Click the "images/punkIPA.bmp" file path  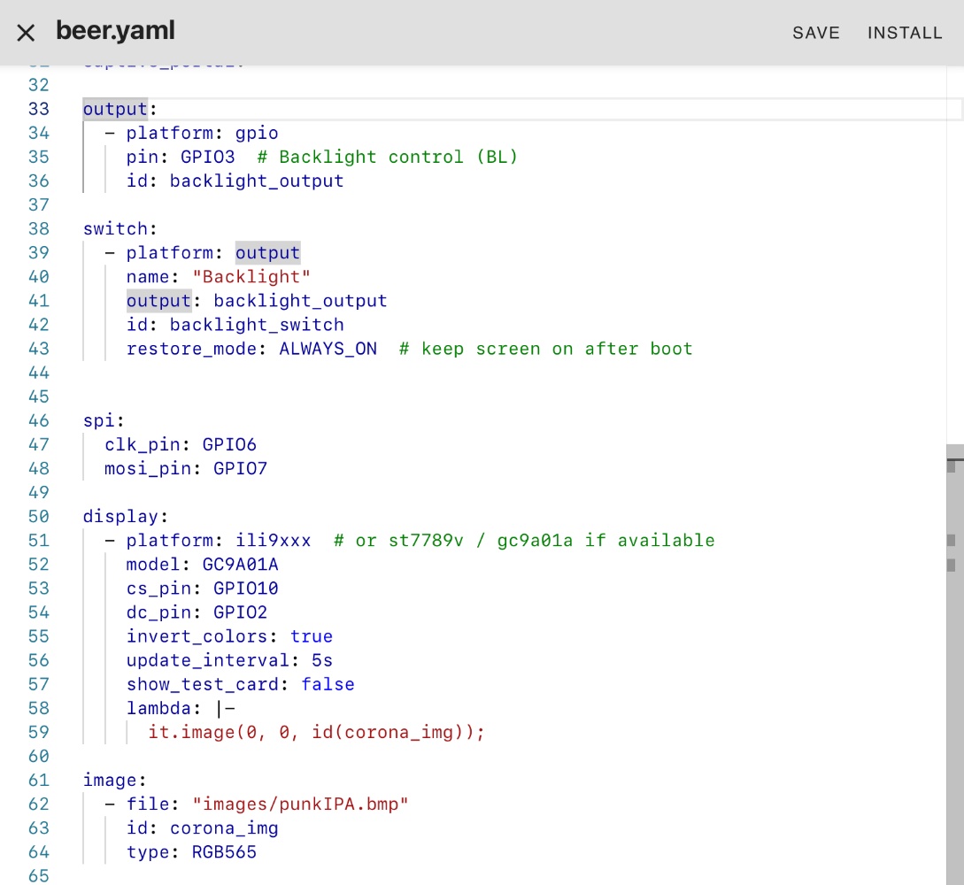pyautogui.click(x=300, y=804)
